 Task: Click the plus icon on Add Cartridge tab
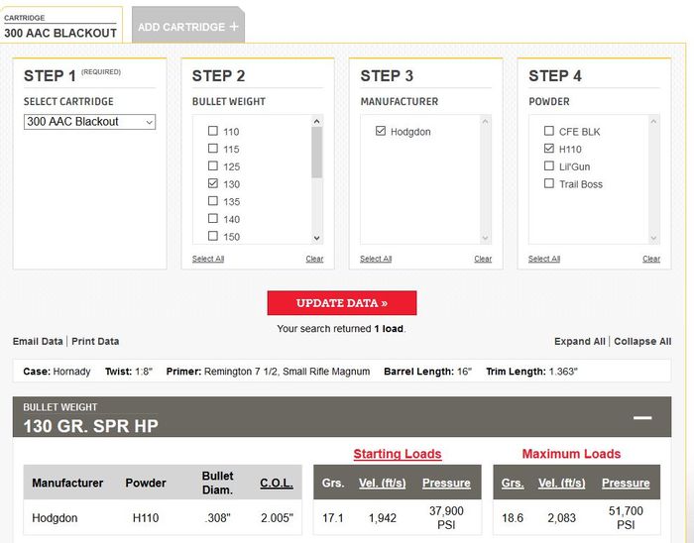[x=234, y=27]
